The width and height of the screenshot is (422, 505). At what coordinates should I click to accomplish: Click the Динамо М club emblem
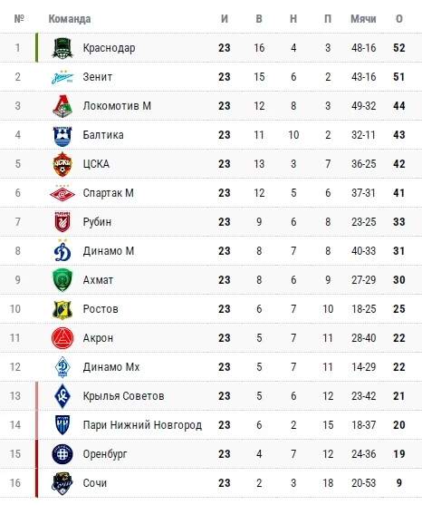[62, 250]
